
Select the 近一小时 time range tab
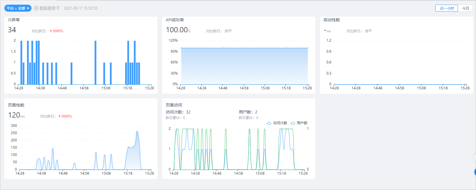(447, 8)
